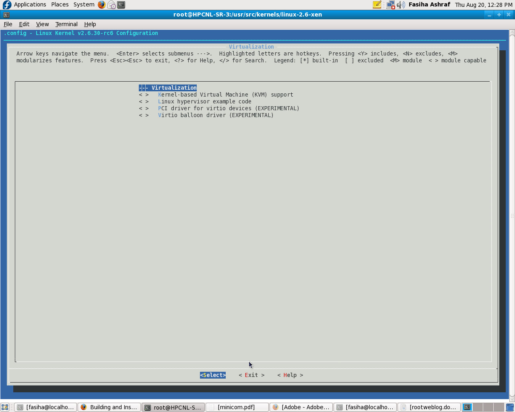Open the sticky notes tray icon
Screen dimensions: 515x412
point(377,5)
